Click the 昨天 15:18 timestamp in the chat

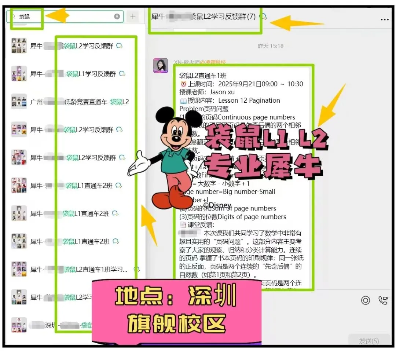point(271,46)
